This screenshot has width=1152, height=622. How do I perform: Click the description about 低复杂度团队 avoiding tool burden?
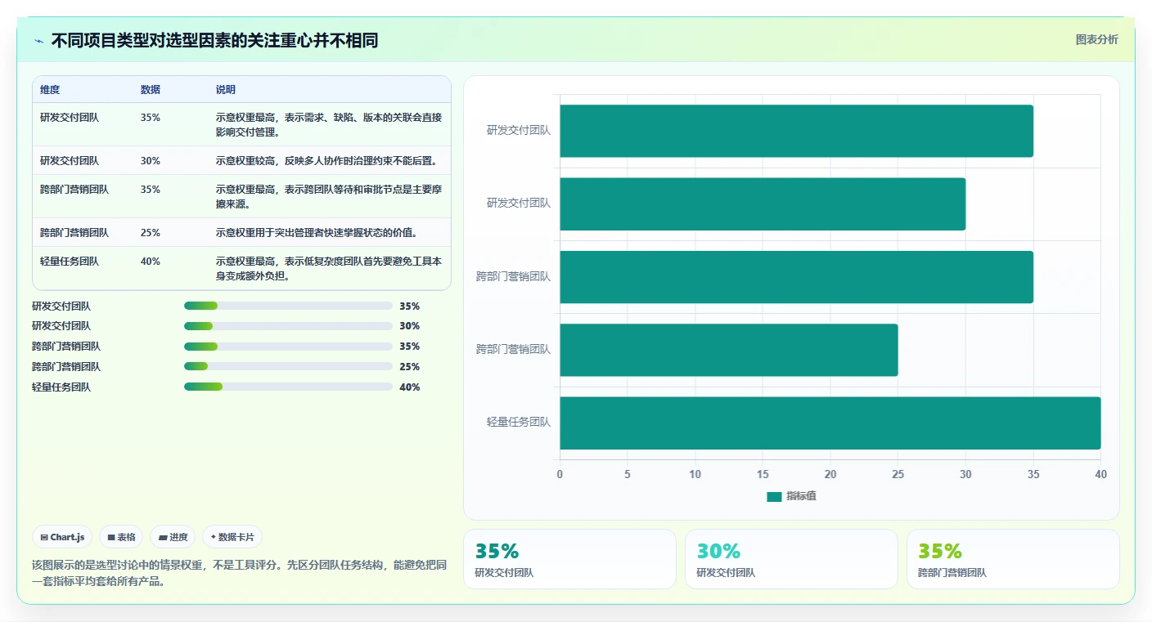click(329, 268)
